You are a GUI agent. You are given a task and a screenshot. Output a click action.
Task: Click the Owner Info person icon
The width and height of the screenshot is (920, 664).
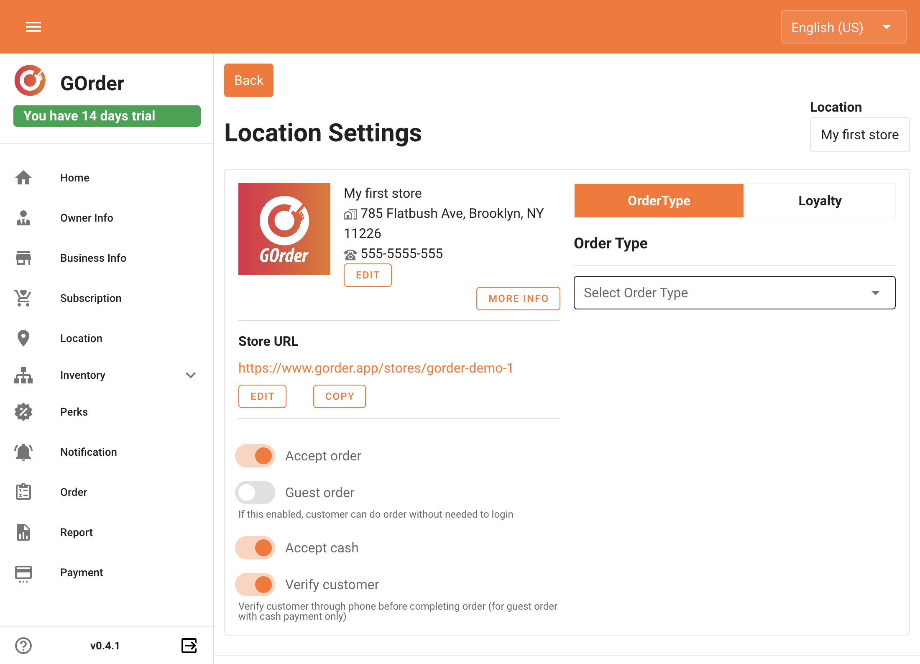coord(23,218)
